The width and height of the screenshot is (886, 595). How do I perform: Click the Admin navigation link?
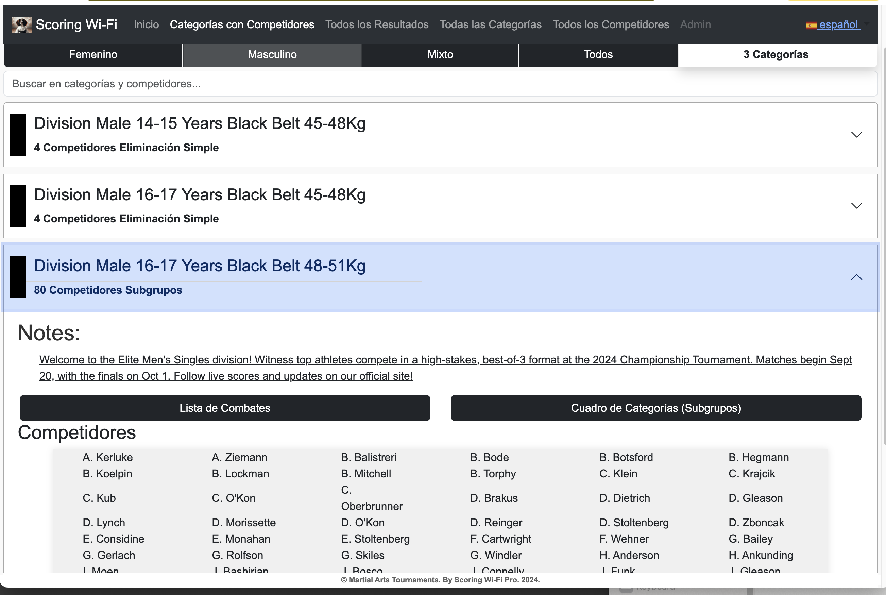(x=695, y=25)
